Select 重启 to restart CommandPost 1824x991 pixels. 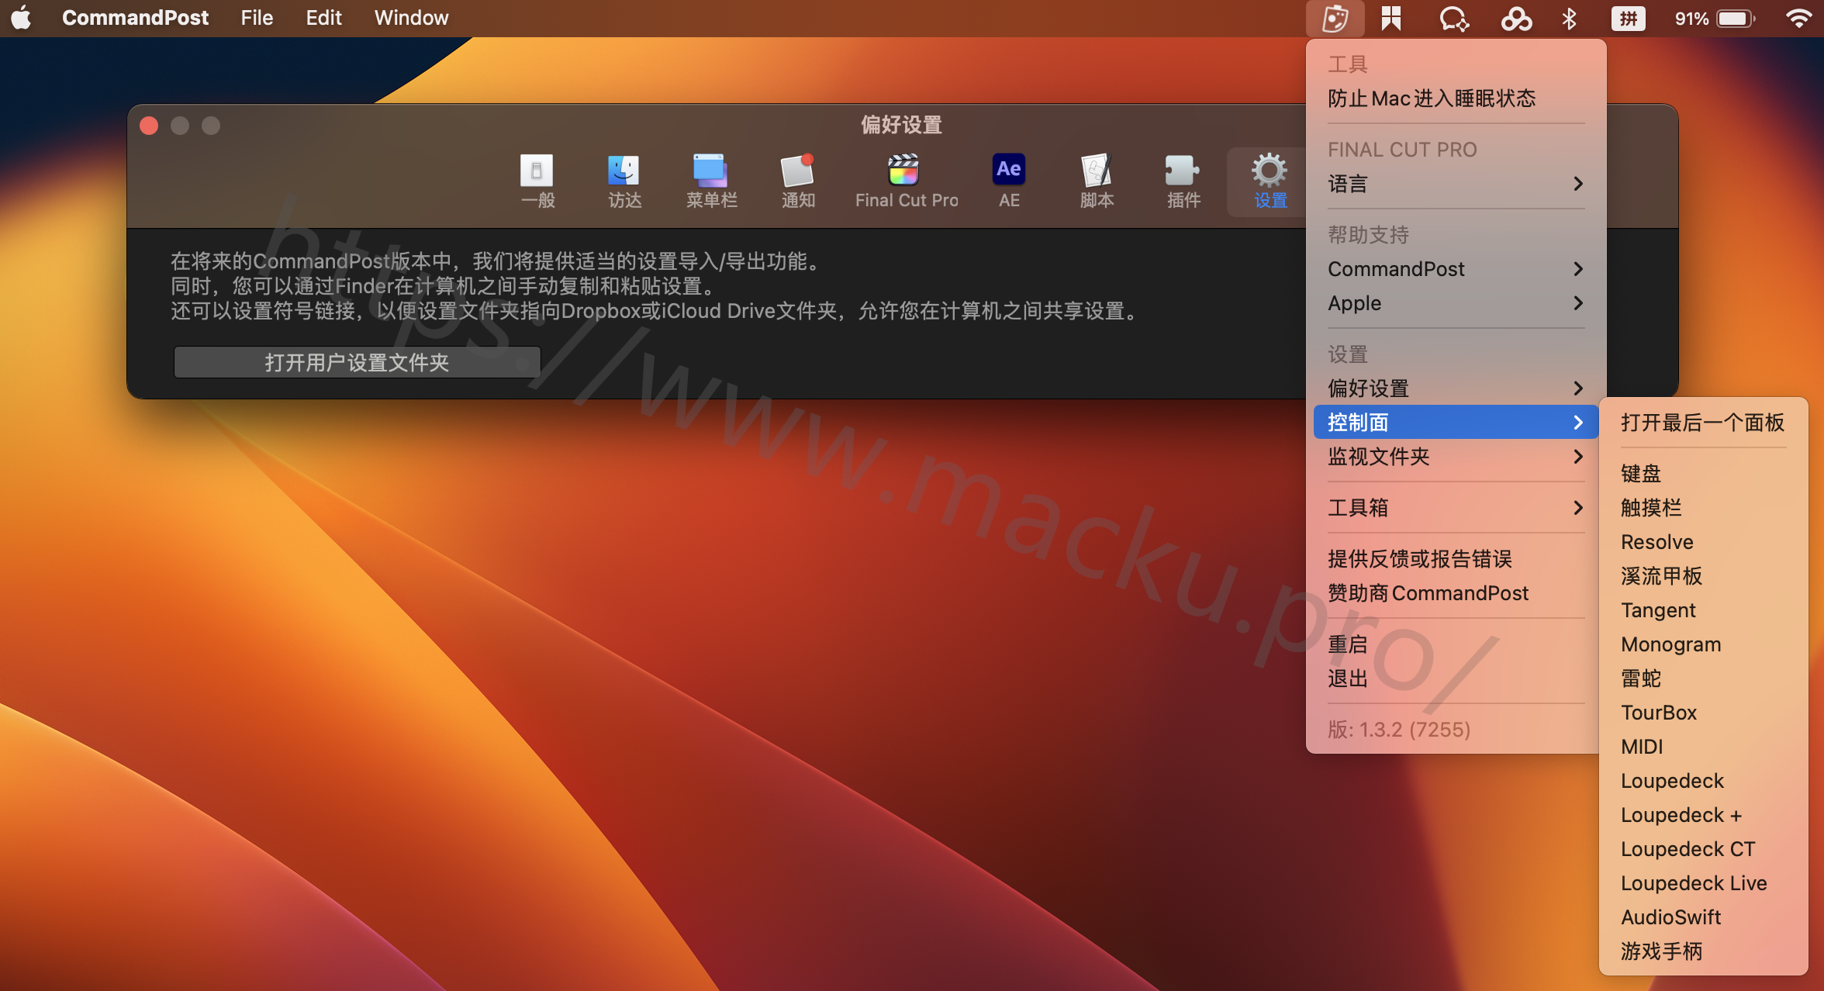coord(1456,644)
